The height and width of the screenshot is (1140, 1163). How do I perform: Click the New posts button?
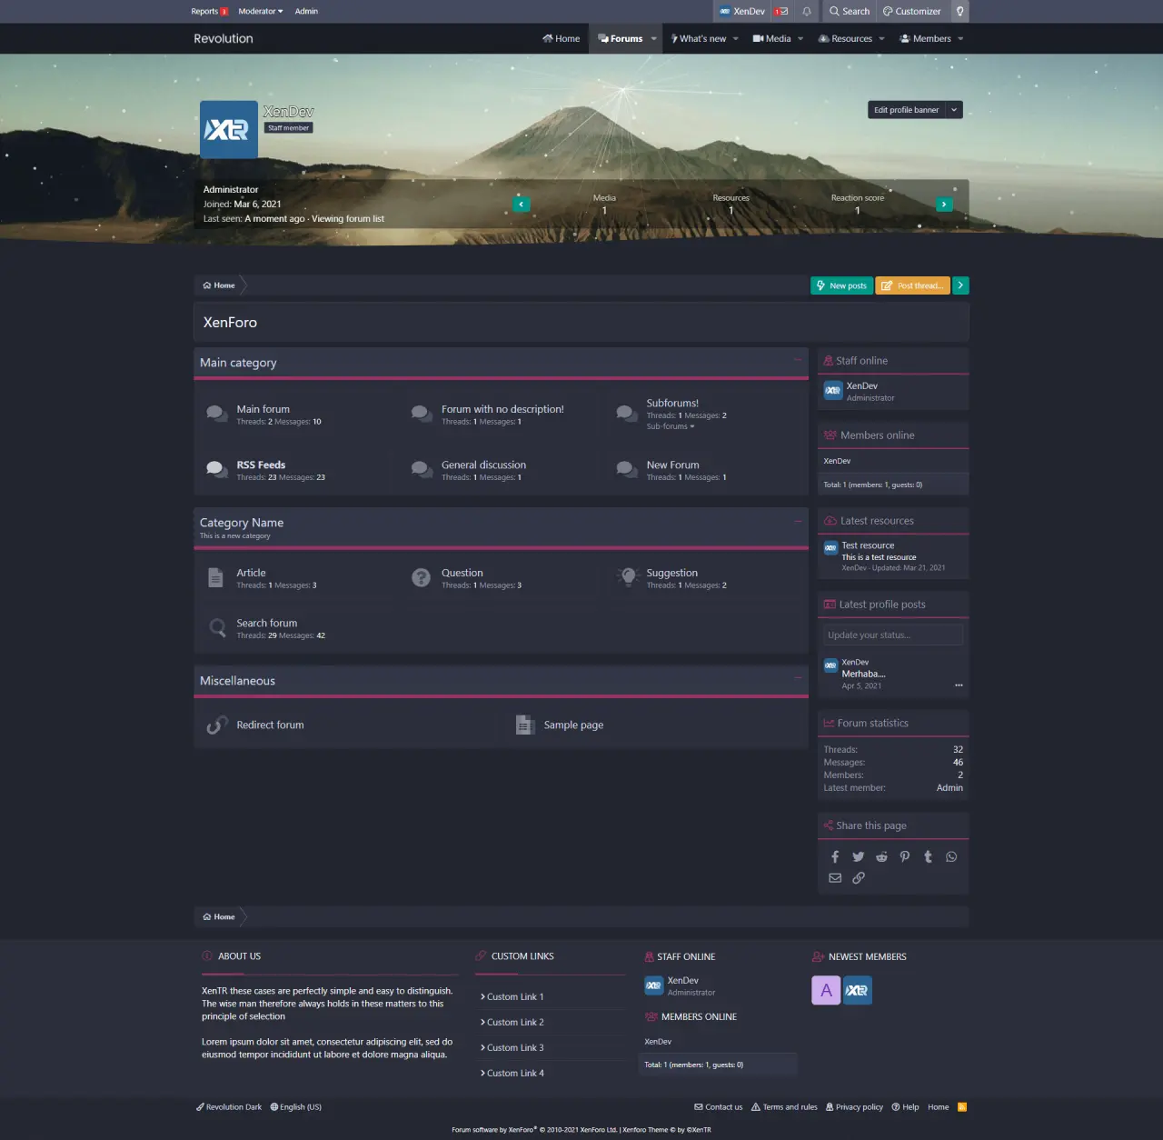[841, 285]
